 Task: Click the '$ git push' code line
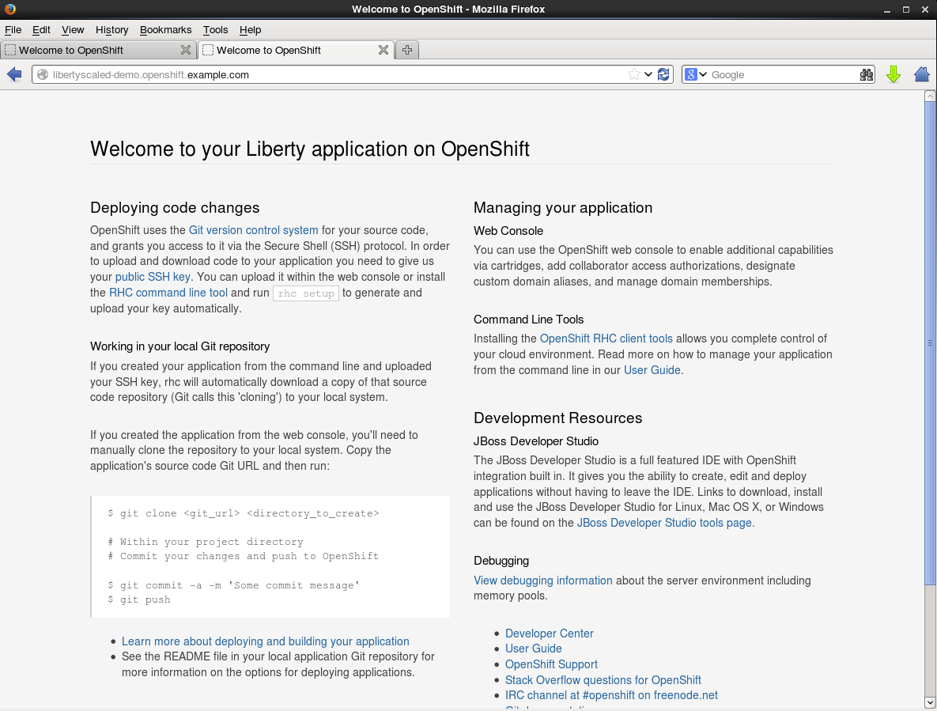pyautogui.click(x=139, y=599)
